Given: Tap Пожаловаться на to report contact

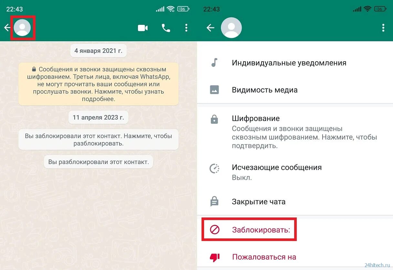Looking at the screenshot, I should pos(264,257).
